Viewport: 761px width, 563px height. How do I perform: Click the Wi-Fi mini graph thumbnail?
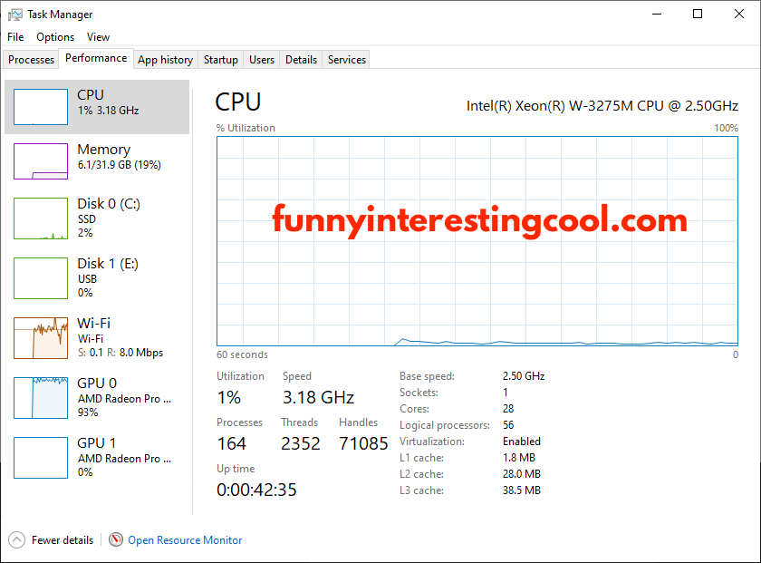click(41, 338)
